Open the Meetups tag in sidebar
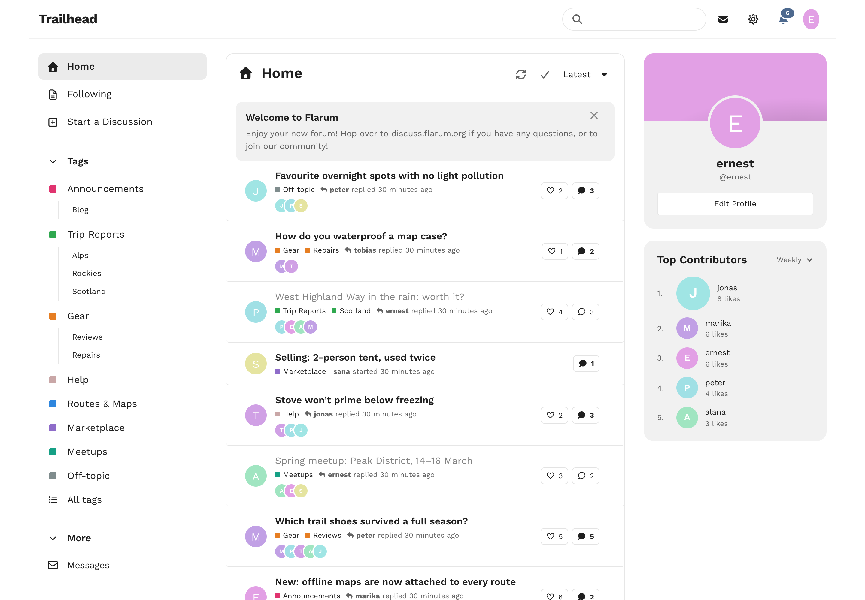Viewport: 865px width, 600px height. click(x=87, y=452)
